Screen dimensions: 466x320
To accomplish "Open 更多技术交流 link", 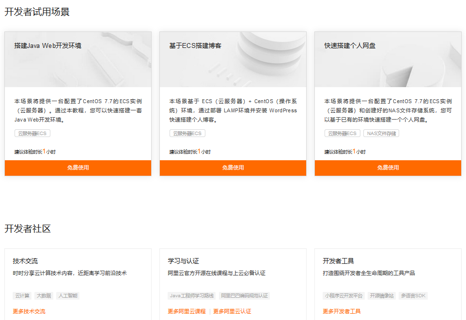I will [x=29, y=311].
